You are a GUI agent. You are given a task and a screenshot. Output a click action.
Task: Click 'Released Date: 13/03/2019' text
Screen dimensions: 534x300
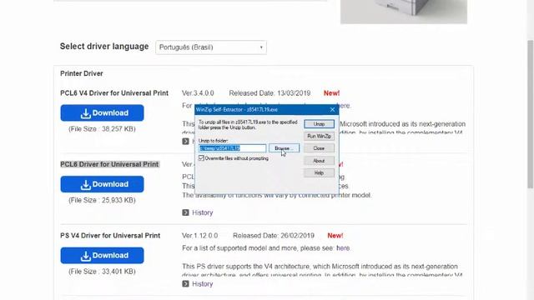pyautogui.click(x=270, y=93)
